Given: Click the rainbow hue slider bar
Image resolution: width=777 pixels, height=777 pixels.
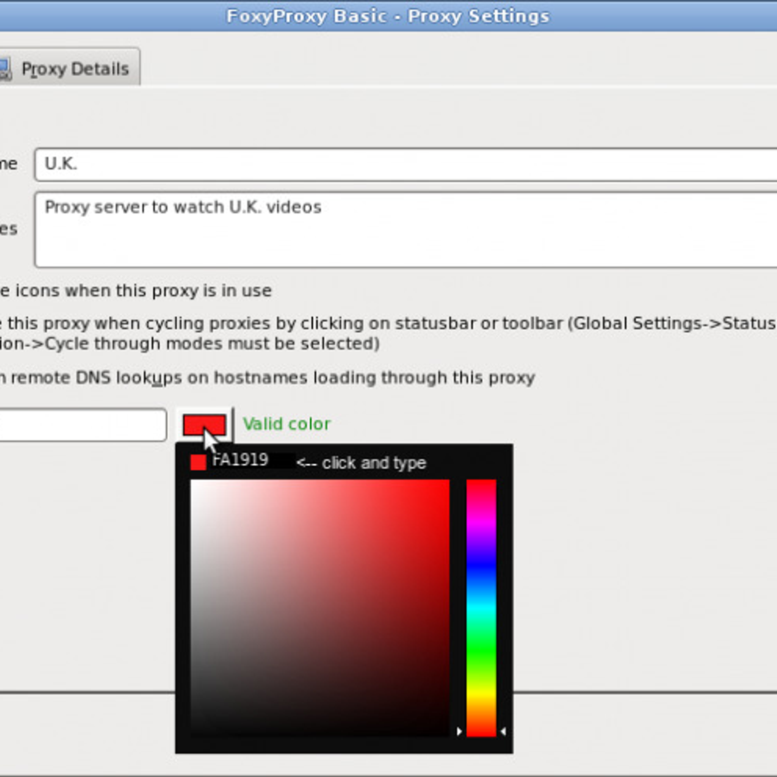Looking at the screenshot, I should click(x=481, y=608).
